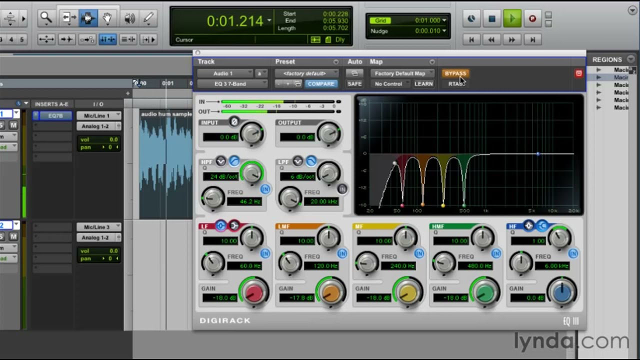The width and height of the screenshot is (640, 360).
Task: Open the EQ 3 7-Band plug-in selector
Action: pyautogui.click(x=232, y=84)
